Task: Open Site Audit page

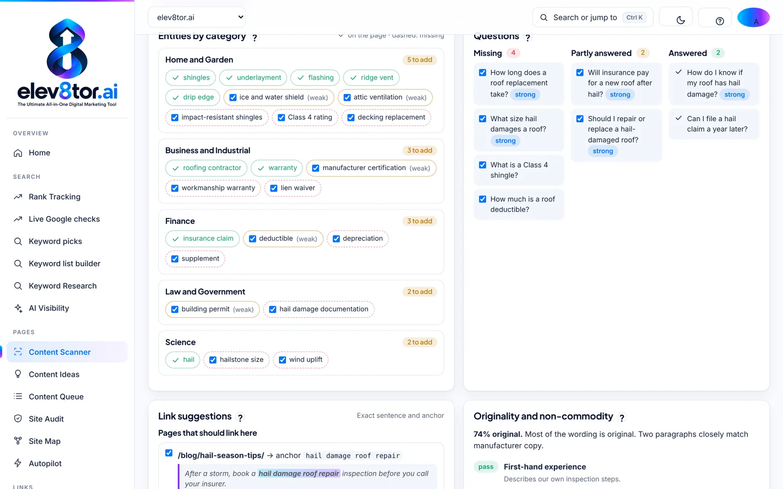Action: point(67,419)
